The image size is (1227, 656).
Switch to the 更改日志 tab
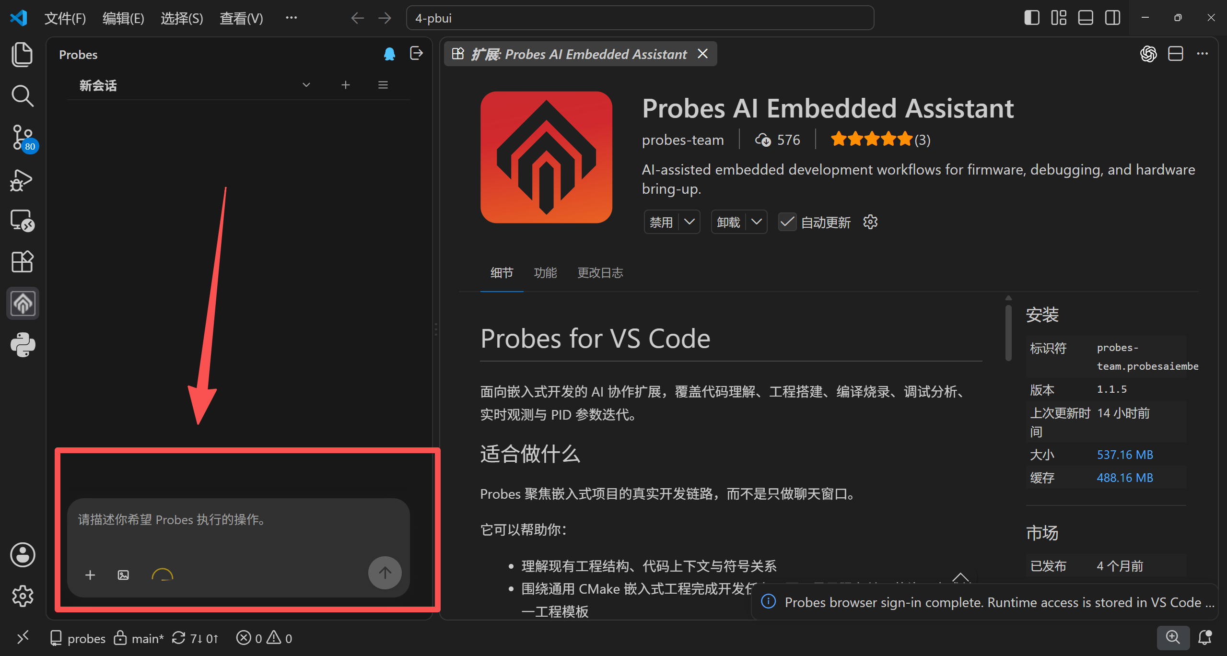tap(600, 273)
